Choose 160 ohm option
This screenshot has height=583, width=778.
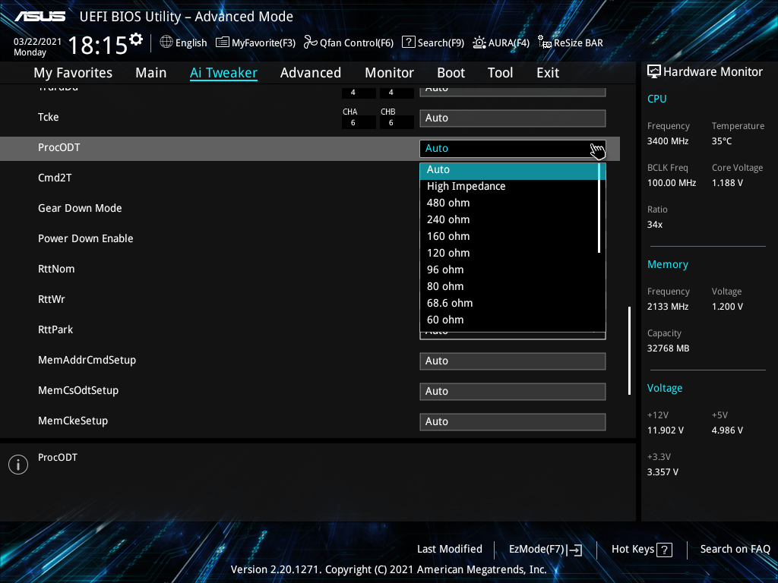509,237
